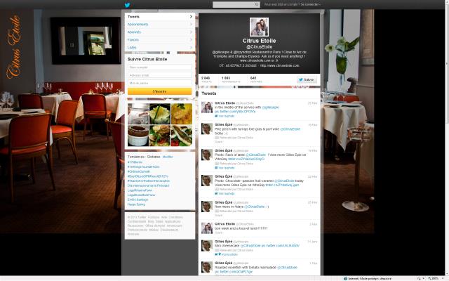Click into the 'Nom complet' field

click(160, 67)
